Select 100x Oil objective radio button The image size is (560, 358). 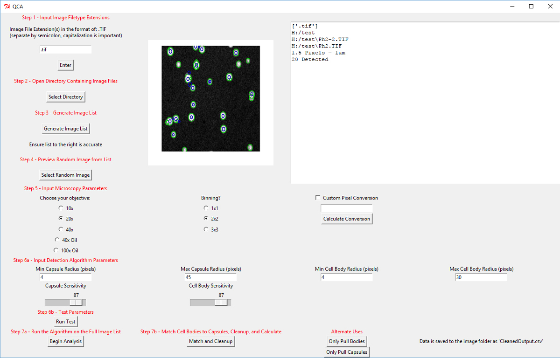click(x=56, y=250)
